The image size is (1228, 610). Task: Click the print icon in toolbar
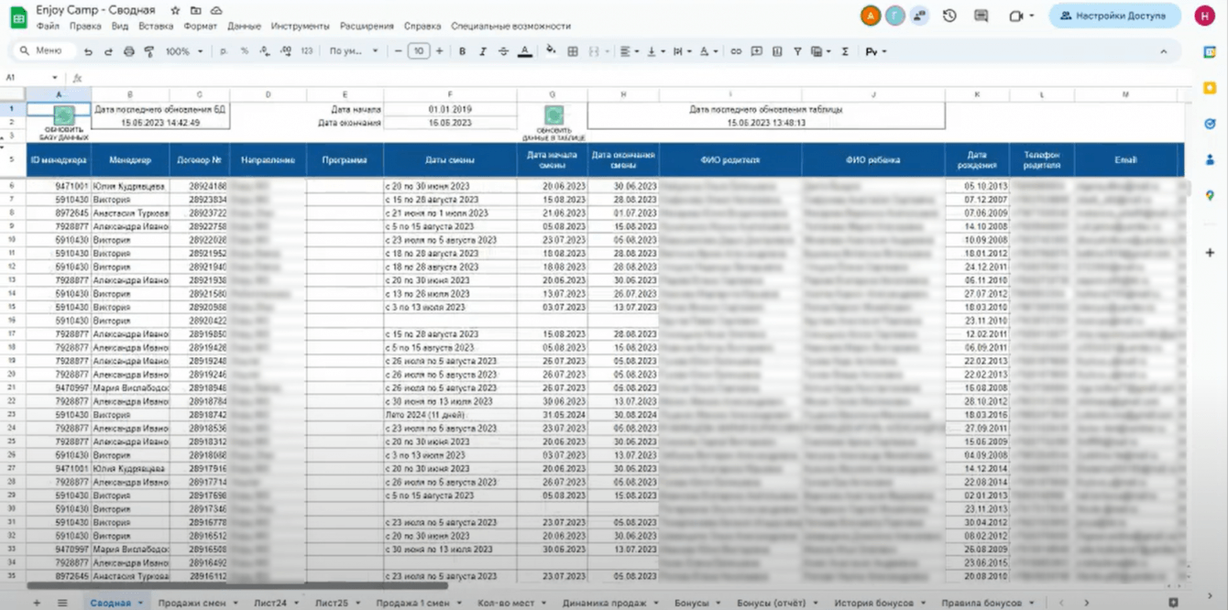[x=128, y=51]
